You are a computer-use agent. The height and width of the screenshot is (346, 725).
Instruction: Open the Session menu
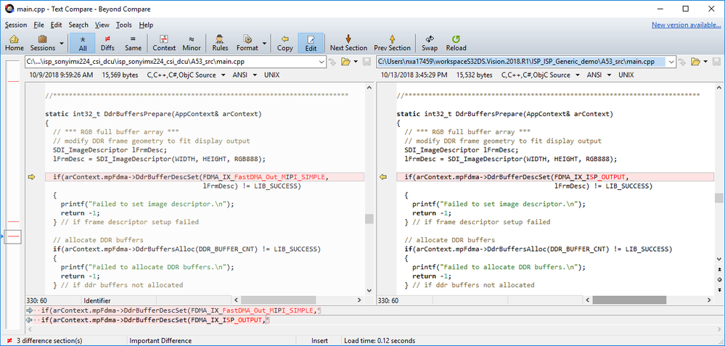click(x=16, y=25)
